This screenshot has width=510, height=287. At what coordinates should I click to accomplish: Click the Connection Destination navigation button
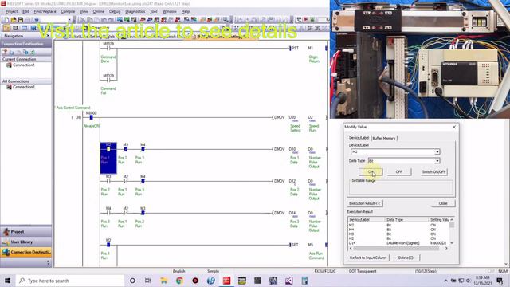(26, 252)
